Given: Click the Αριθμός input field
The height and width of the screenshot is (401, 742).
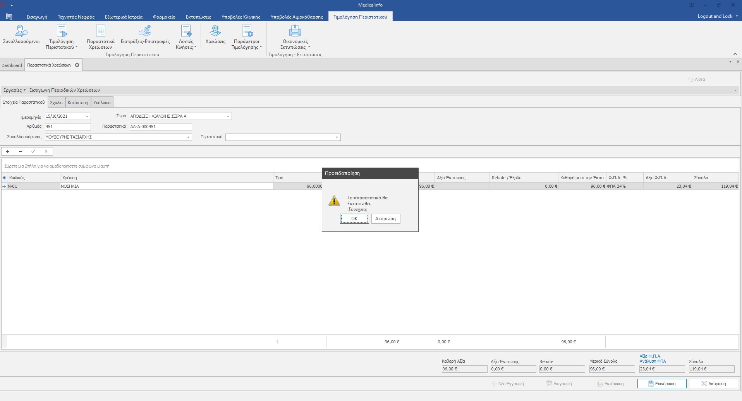Looking at the screenshot, I should tap(68, 127).
